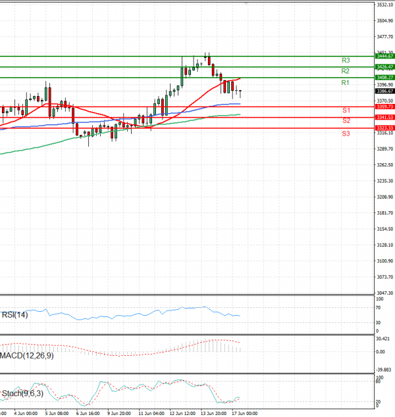Select the red 3341.53 price tag

(x=385, y=117)
